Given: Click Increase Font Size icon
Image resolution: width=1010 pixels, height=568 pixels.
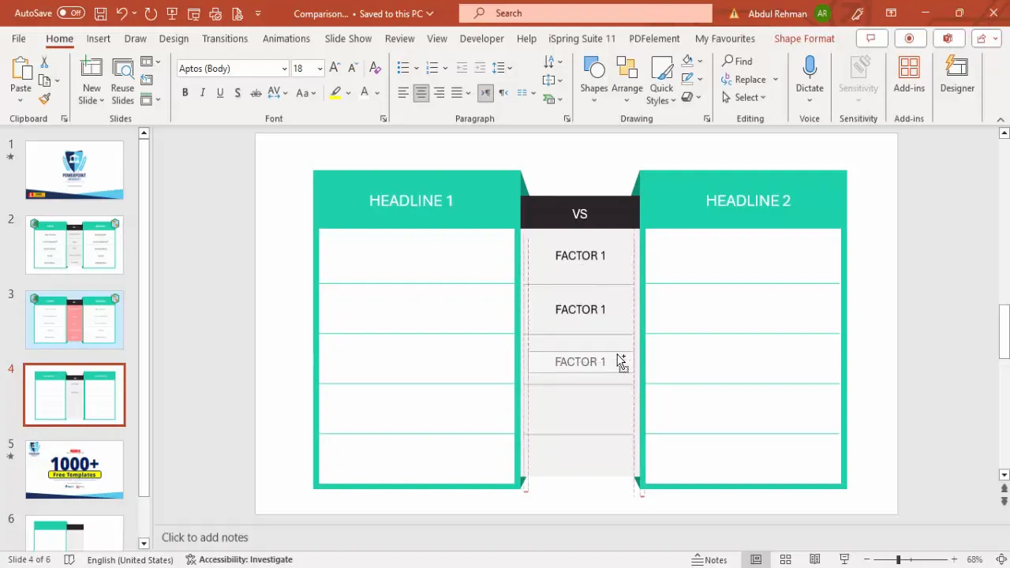Looking at the screenshot, I should pyautogui.click(x=335, y=68).
